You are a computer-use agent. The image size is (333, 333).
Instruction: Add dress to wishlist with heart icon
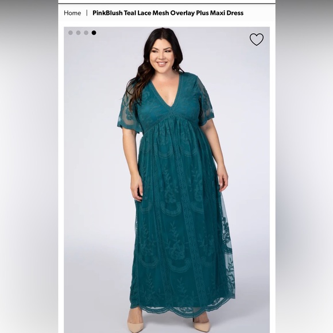[x=256, y=39]
